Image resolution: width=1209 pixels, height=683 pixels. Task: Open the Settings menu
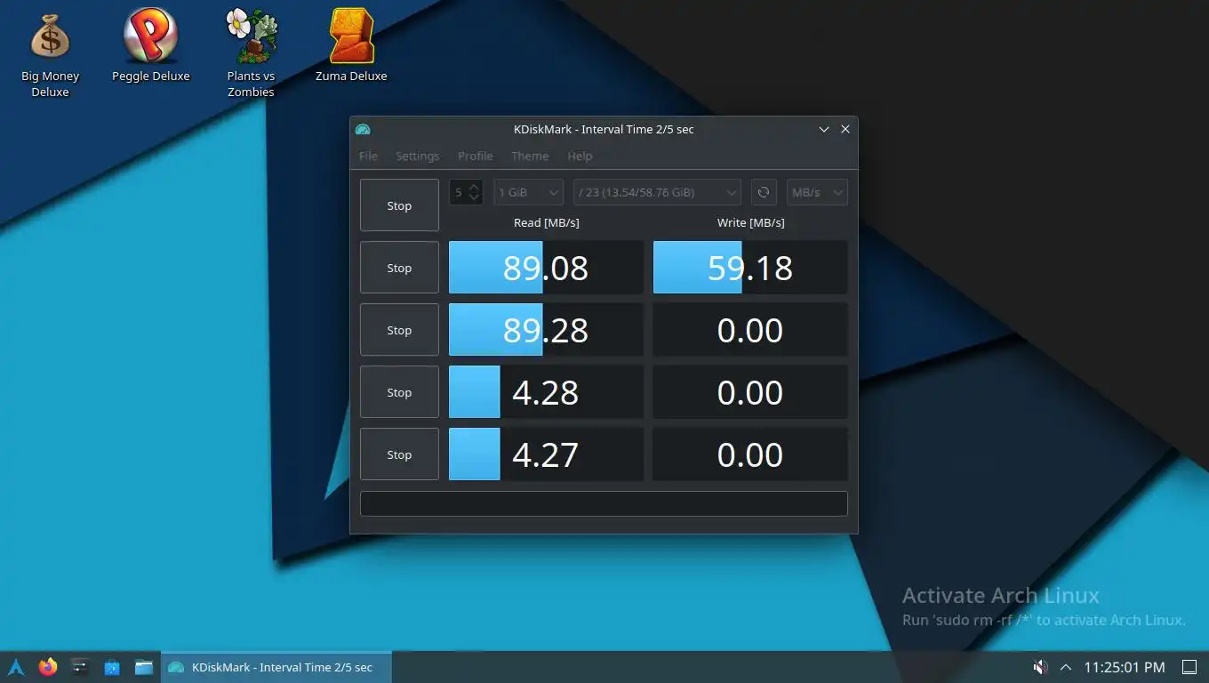pos(417,157)
